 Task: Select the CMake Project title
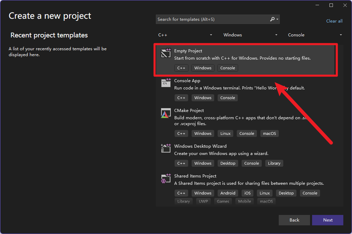(189, 111)
